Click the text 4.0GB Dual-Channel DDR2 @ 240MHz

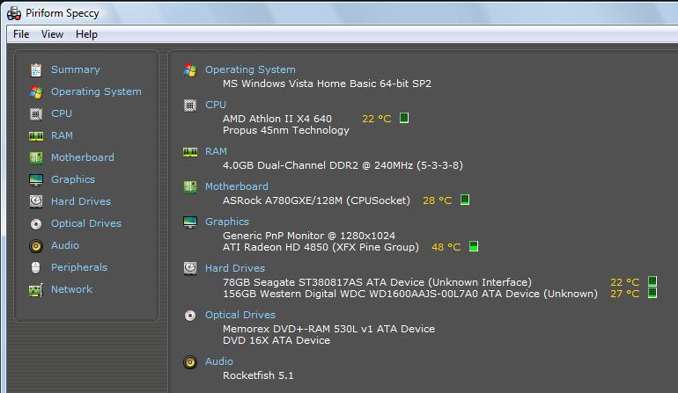(318, 165)
